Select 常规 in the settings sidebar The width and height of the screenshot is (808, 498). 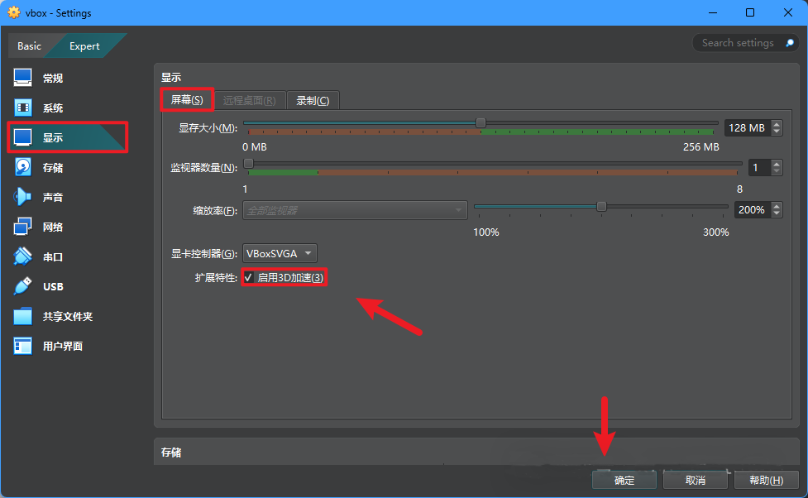click(53, 79)
